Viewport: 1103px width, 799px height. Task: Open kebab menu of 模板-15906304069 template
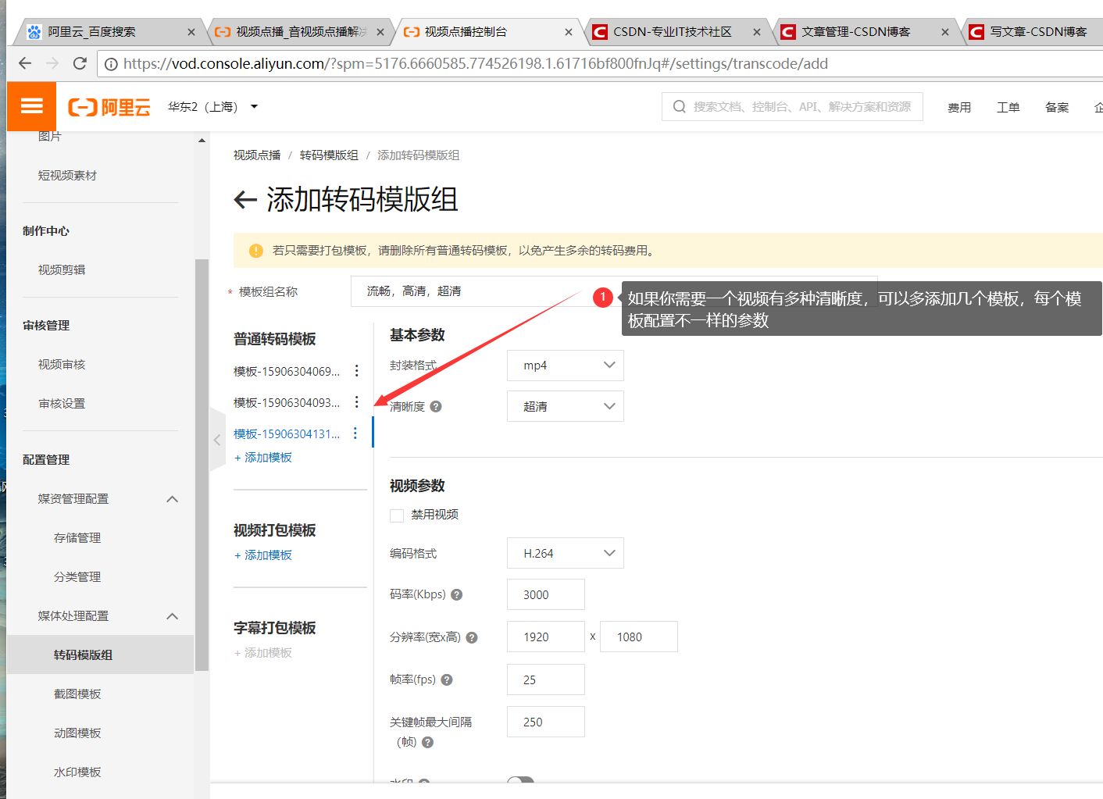click(357, 370)
